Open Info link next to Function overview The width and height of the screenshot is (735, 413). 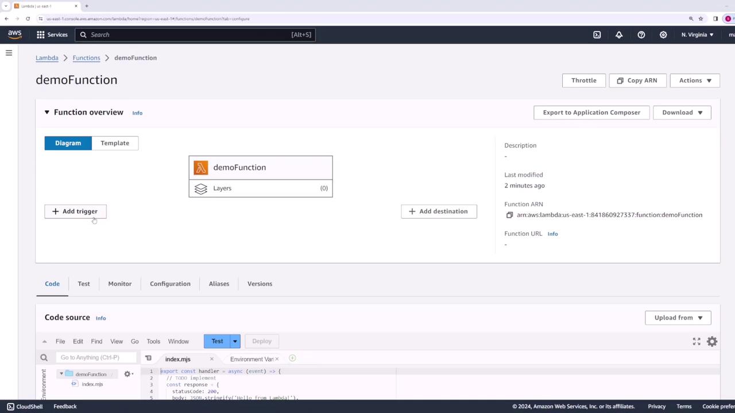click(x=137, y=113)
